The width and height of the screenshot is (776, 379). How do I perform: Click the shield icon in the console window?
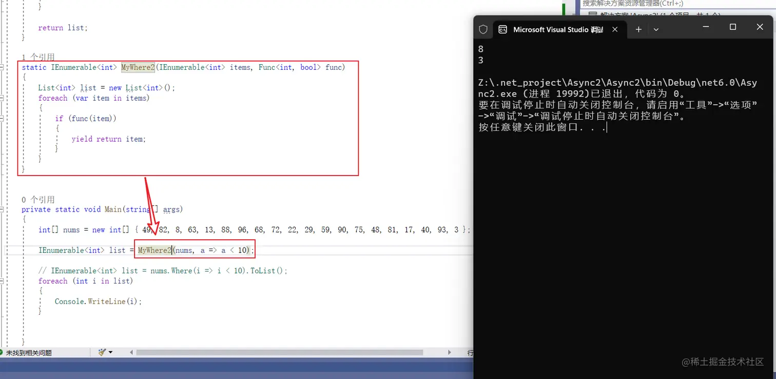(483, 29)
